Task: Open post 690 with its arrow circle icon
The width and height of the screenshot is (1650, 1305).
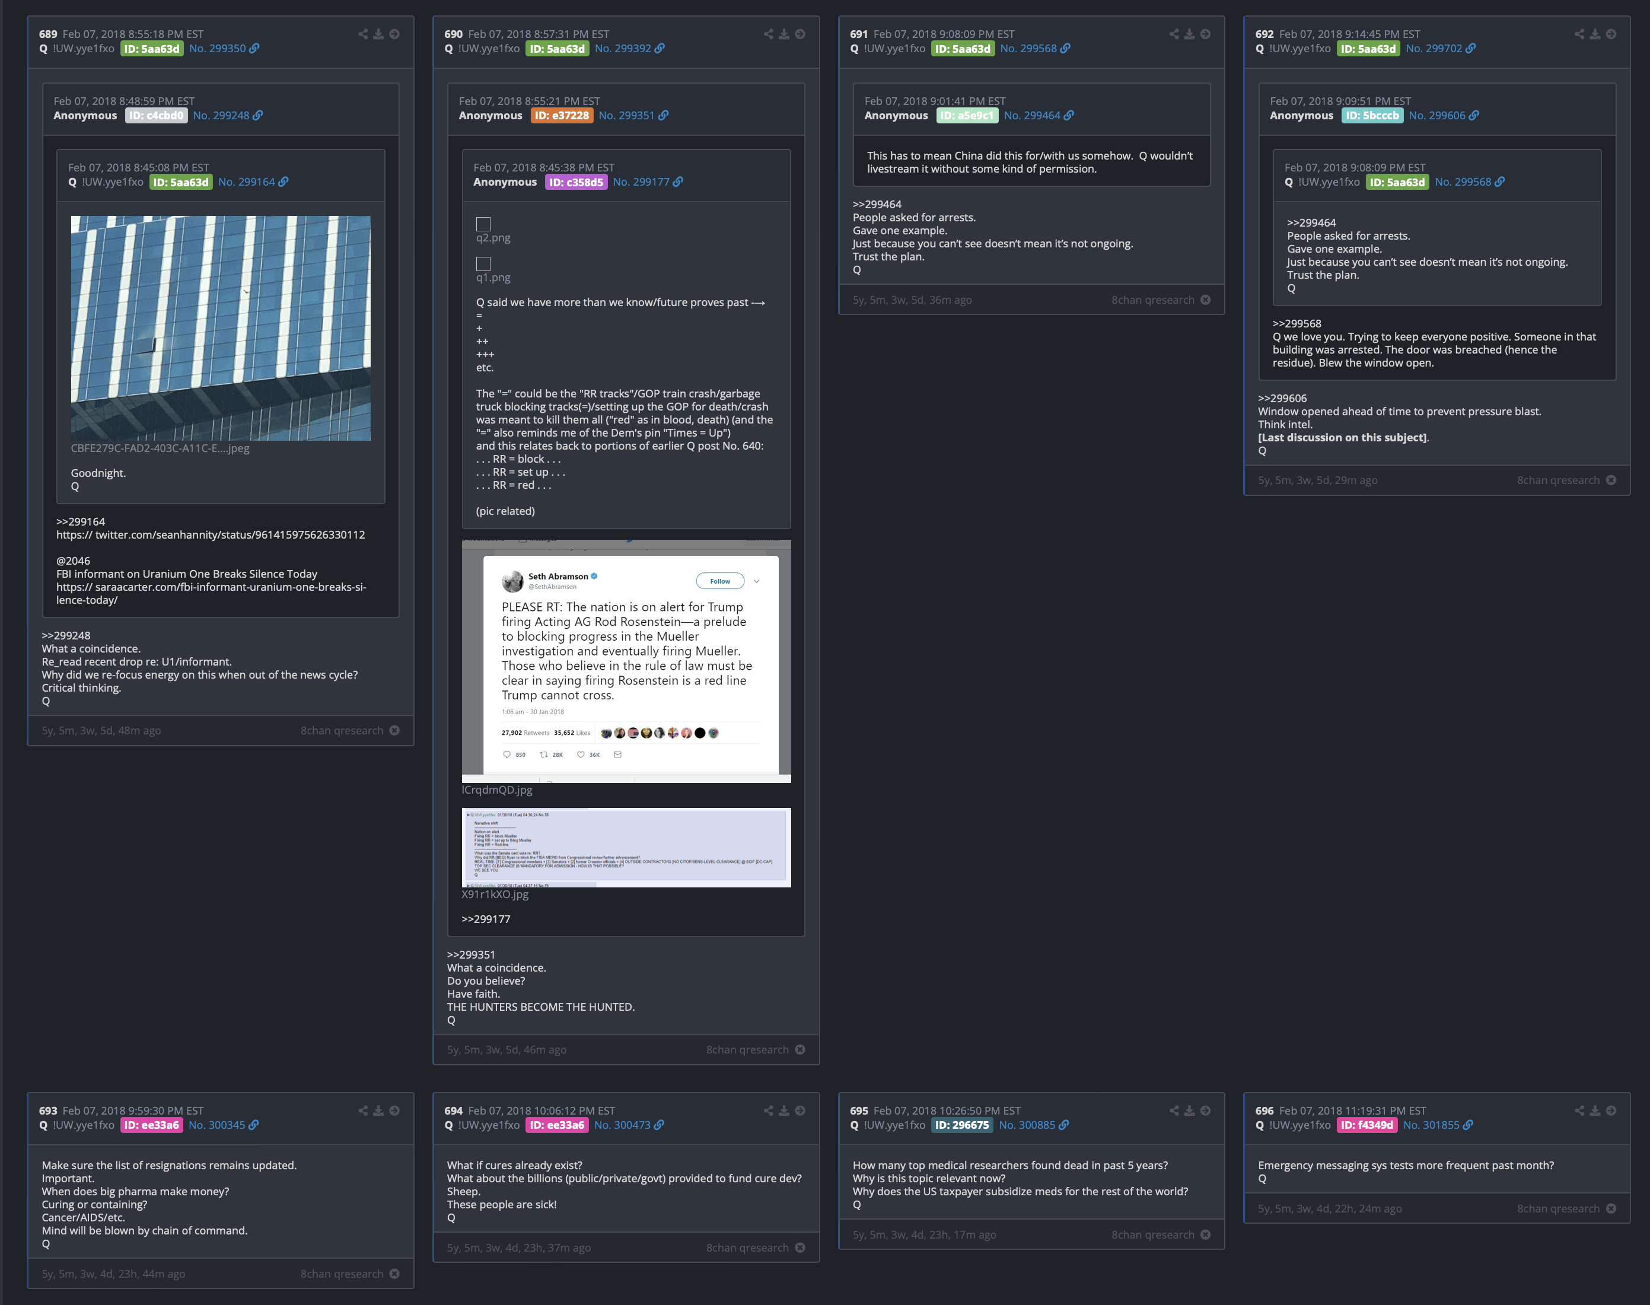Action: [x=799, y=34]
